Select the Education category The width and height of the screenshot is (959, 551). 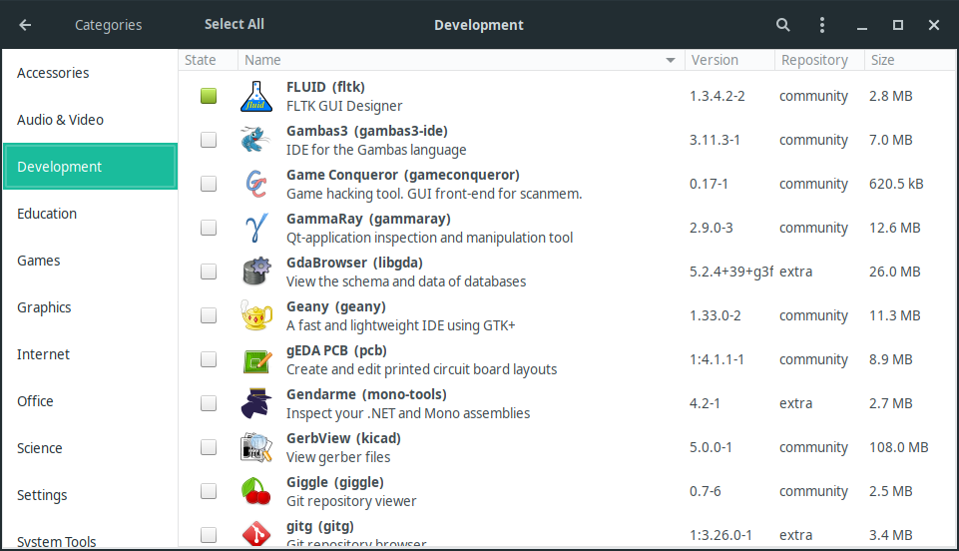pyautogui.click(x=90, y=214)
